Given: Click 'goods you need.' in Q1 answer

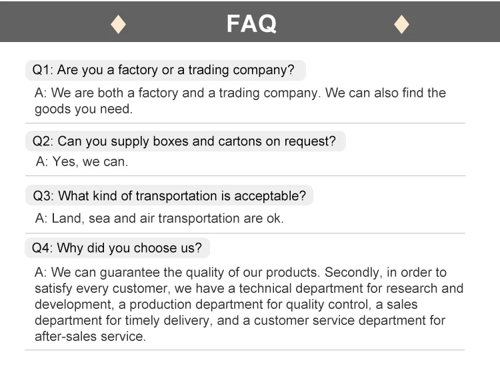Looking at the screenshot, I should point(83,109).
